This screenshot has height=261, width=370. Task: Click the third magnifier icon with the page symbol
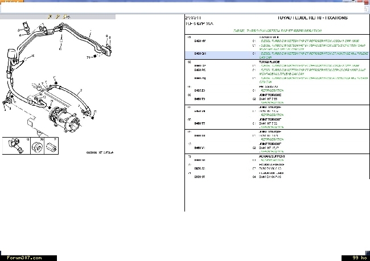pos(67,16)
